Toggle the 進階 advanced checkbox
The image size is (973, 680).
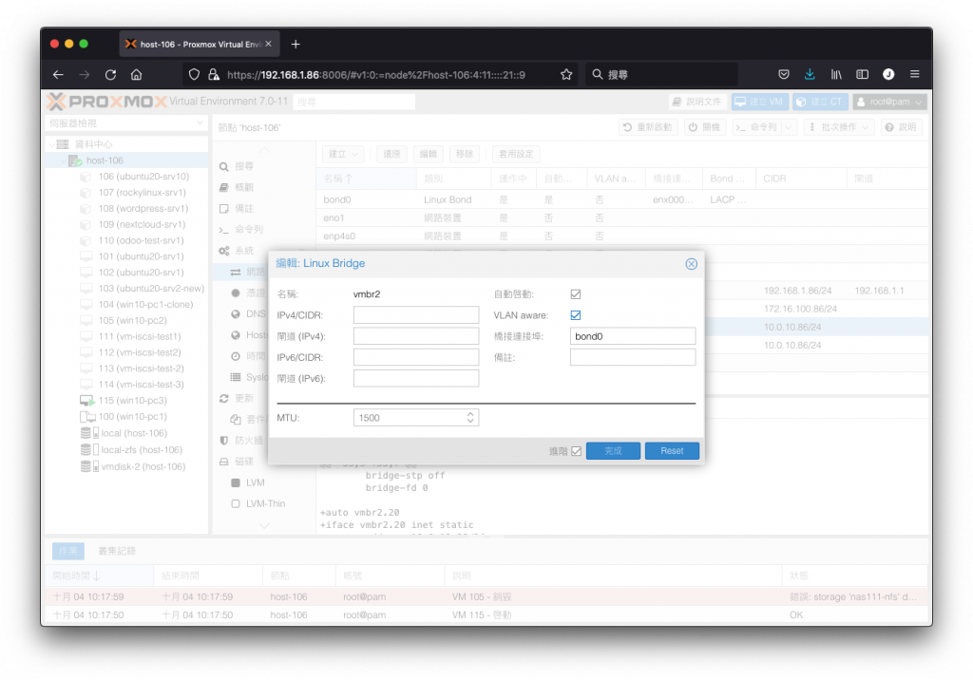[x=576, y=451]
